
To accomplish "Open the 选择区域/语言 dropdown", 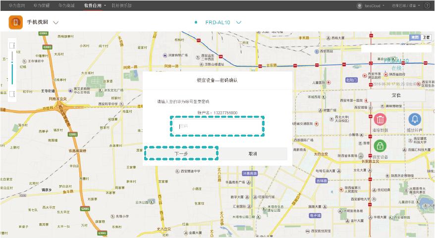I will pos(406,5).
